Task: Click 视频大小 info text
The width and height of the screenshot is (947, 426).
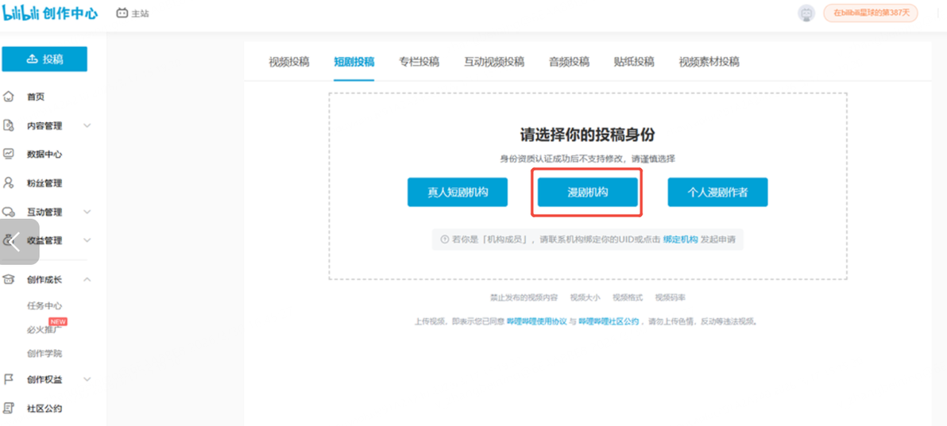Action: tap(585, 298)
